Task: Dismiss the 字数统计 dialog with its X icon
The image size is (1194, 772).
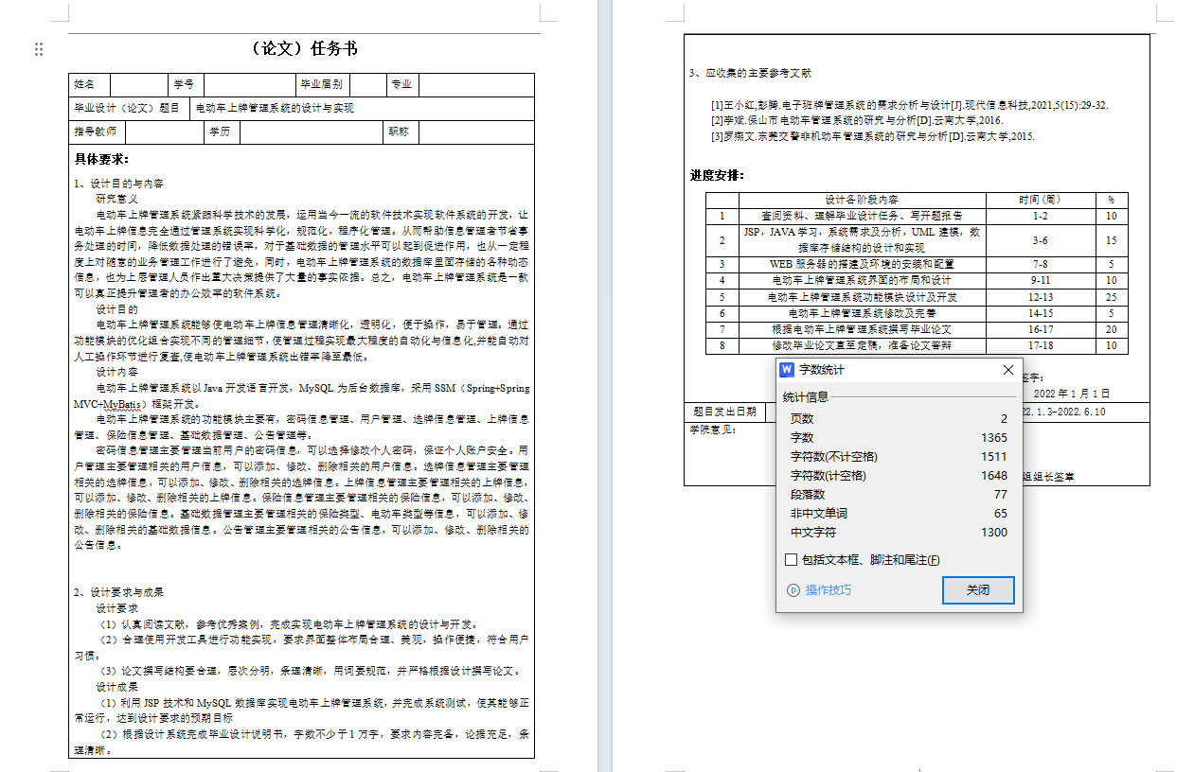Action: (1007, 369)
